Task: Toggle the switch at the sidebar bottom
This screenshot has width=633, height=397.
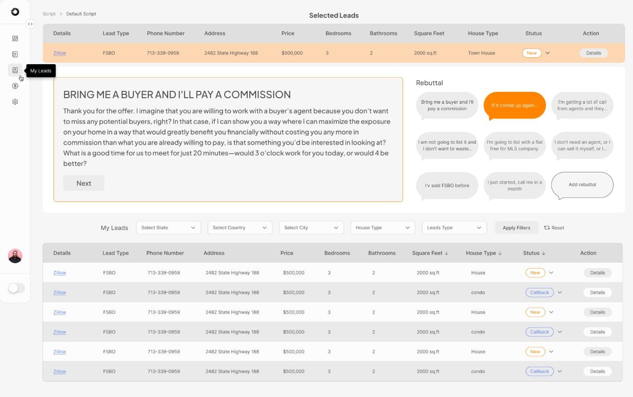Action: click(16, 288)
